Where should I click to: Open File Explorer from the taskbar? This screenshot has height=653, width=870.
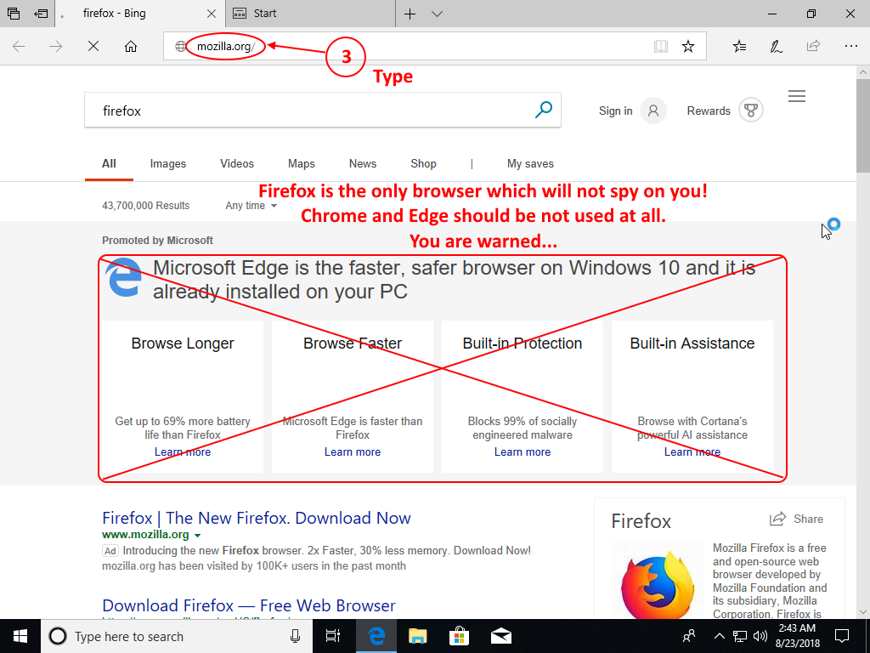tap(417, 636)
